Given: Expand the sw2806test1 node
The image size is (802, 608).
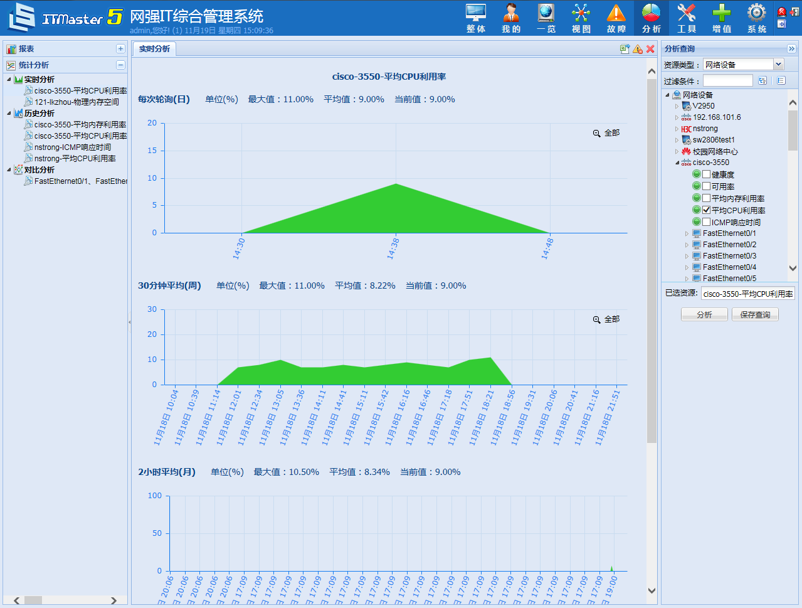Looking at the screenshot, I should [677, 140].
